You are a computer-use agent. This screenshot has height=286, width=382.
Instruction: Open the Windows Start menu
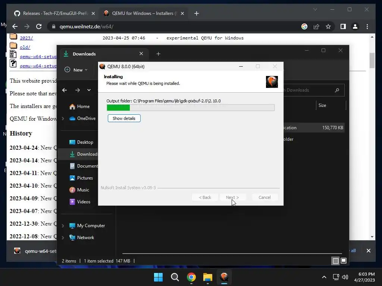(x=158, y=277)
